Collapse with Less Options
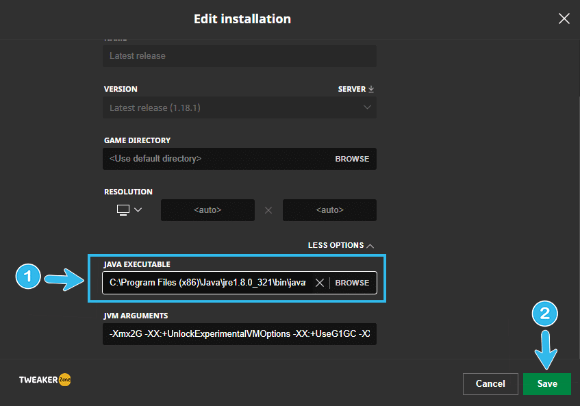This screenshot has height=406, width=580. (341, 246)
